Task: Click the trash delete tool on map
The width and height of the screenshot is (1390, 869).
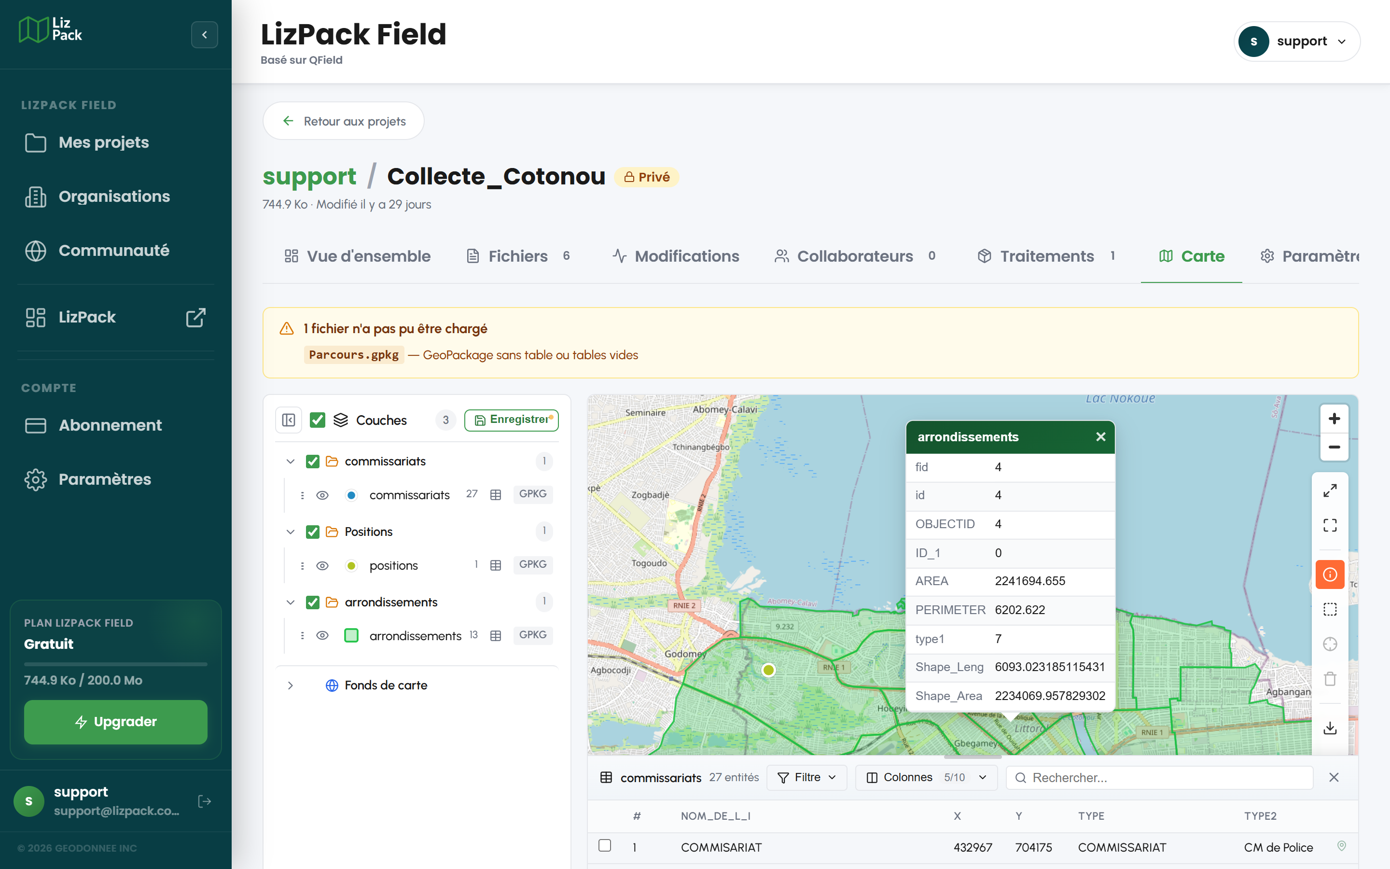Action: tap(1330, 679)
